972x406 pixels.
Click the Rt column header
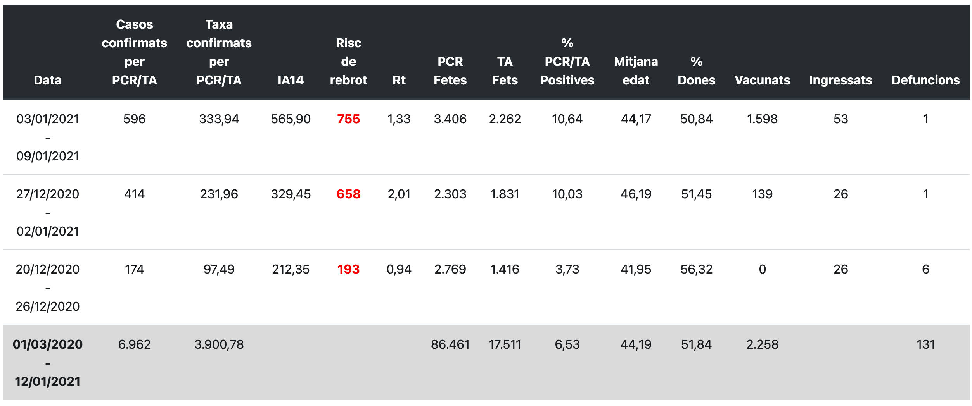pyautogui.click(x=399, y=80)
